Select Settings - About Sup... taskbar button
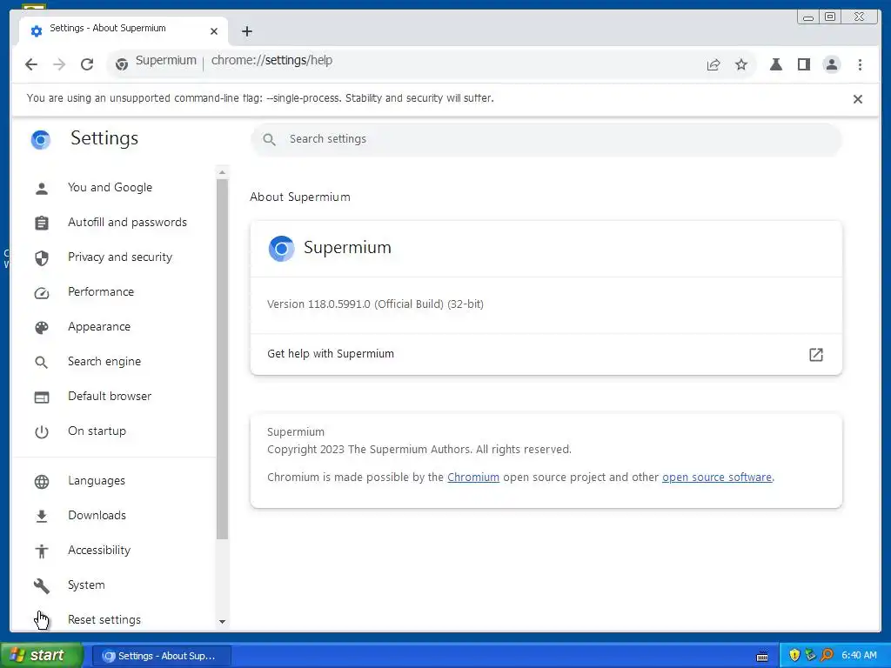 [161, 656]
